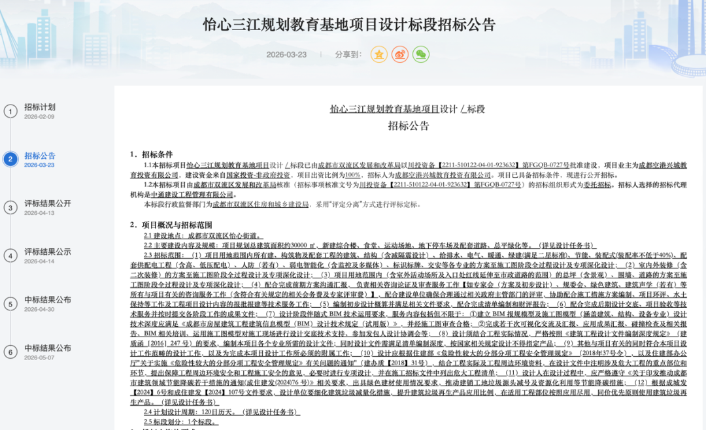The image size is (706, 430).
Task: Select step 2 circle 招标公告
Action: pos(10,159)
